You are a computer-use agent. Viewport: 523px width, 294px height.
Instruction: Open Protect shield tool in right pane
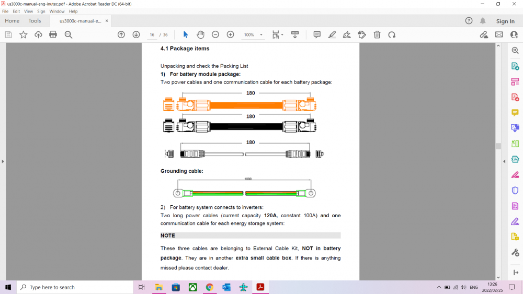[x=515, y=191]
